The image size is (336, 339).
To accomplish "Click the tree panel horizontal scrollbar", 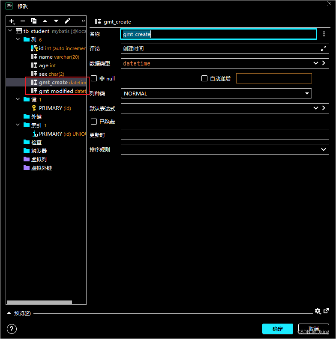I will [39, 302].
